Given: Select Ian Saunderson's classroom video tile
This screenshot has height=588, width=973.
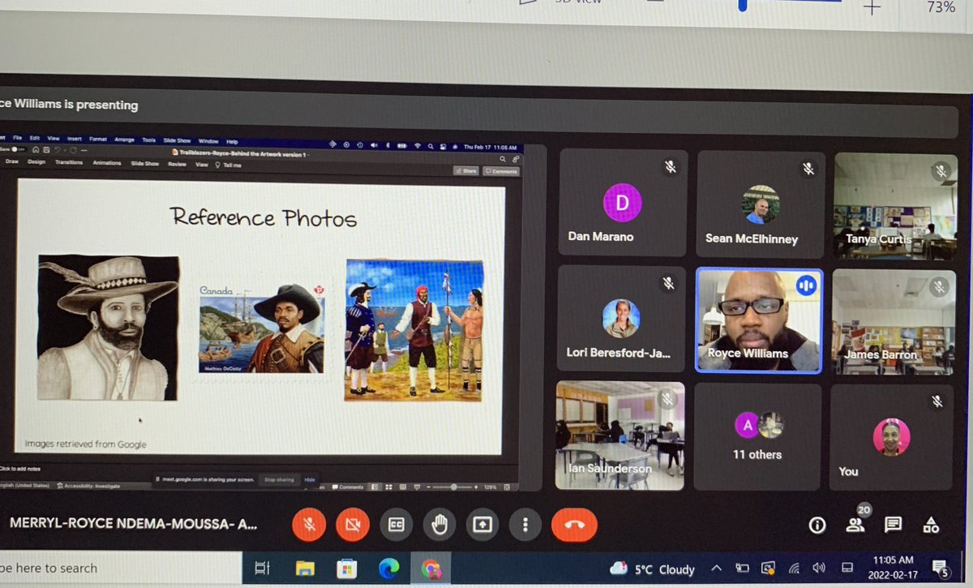Looking at the screenshot, I should coord(619,436).
